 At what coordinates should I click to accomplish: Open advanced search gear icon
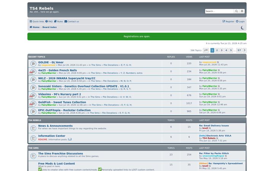coord(242,11)
